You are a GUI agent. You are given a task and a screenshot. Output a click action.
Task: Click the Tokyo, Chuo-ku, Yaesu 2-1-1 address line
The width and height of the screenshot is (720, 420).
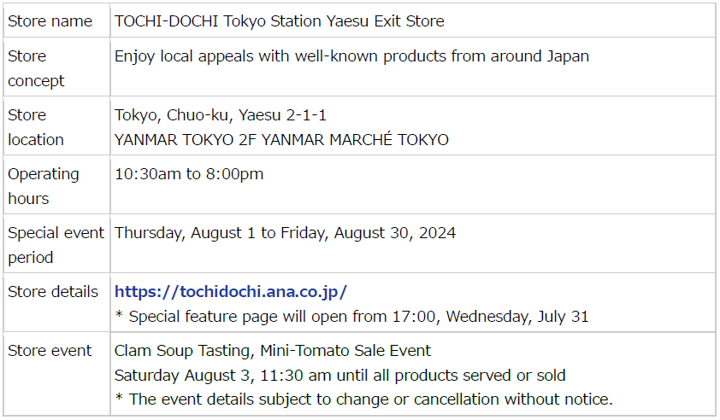(221, 115)
